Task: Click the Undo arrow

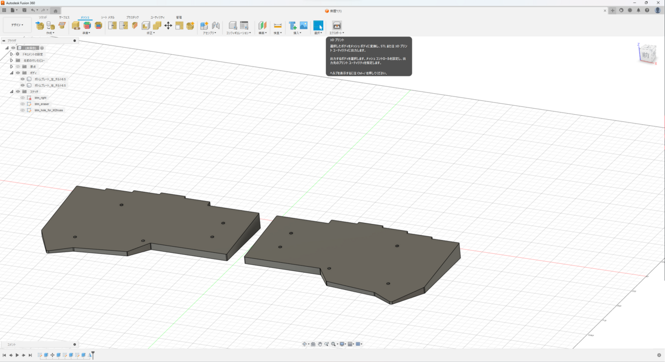Action: 33,10
